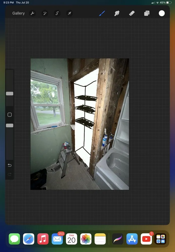This screenshot has width=175, height=252.
Task: Open the Actions wrench menu
Action: click(x=32, y=13)
